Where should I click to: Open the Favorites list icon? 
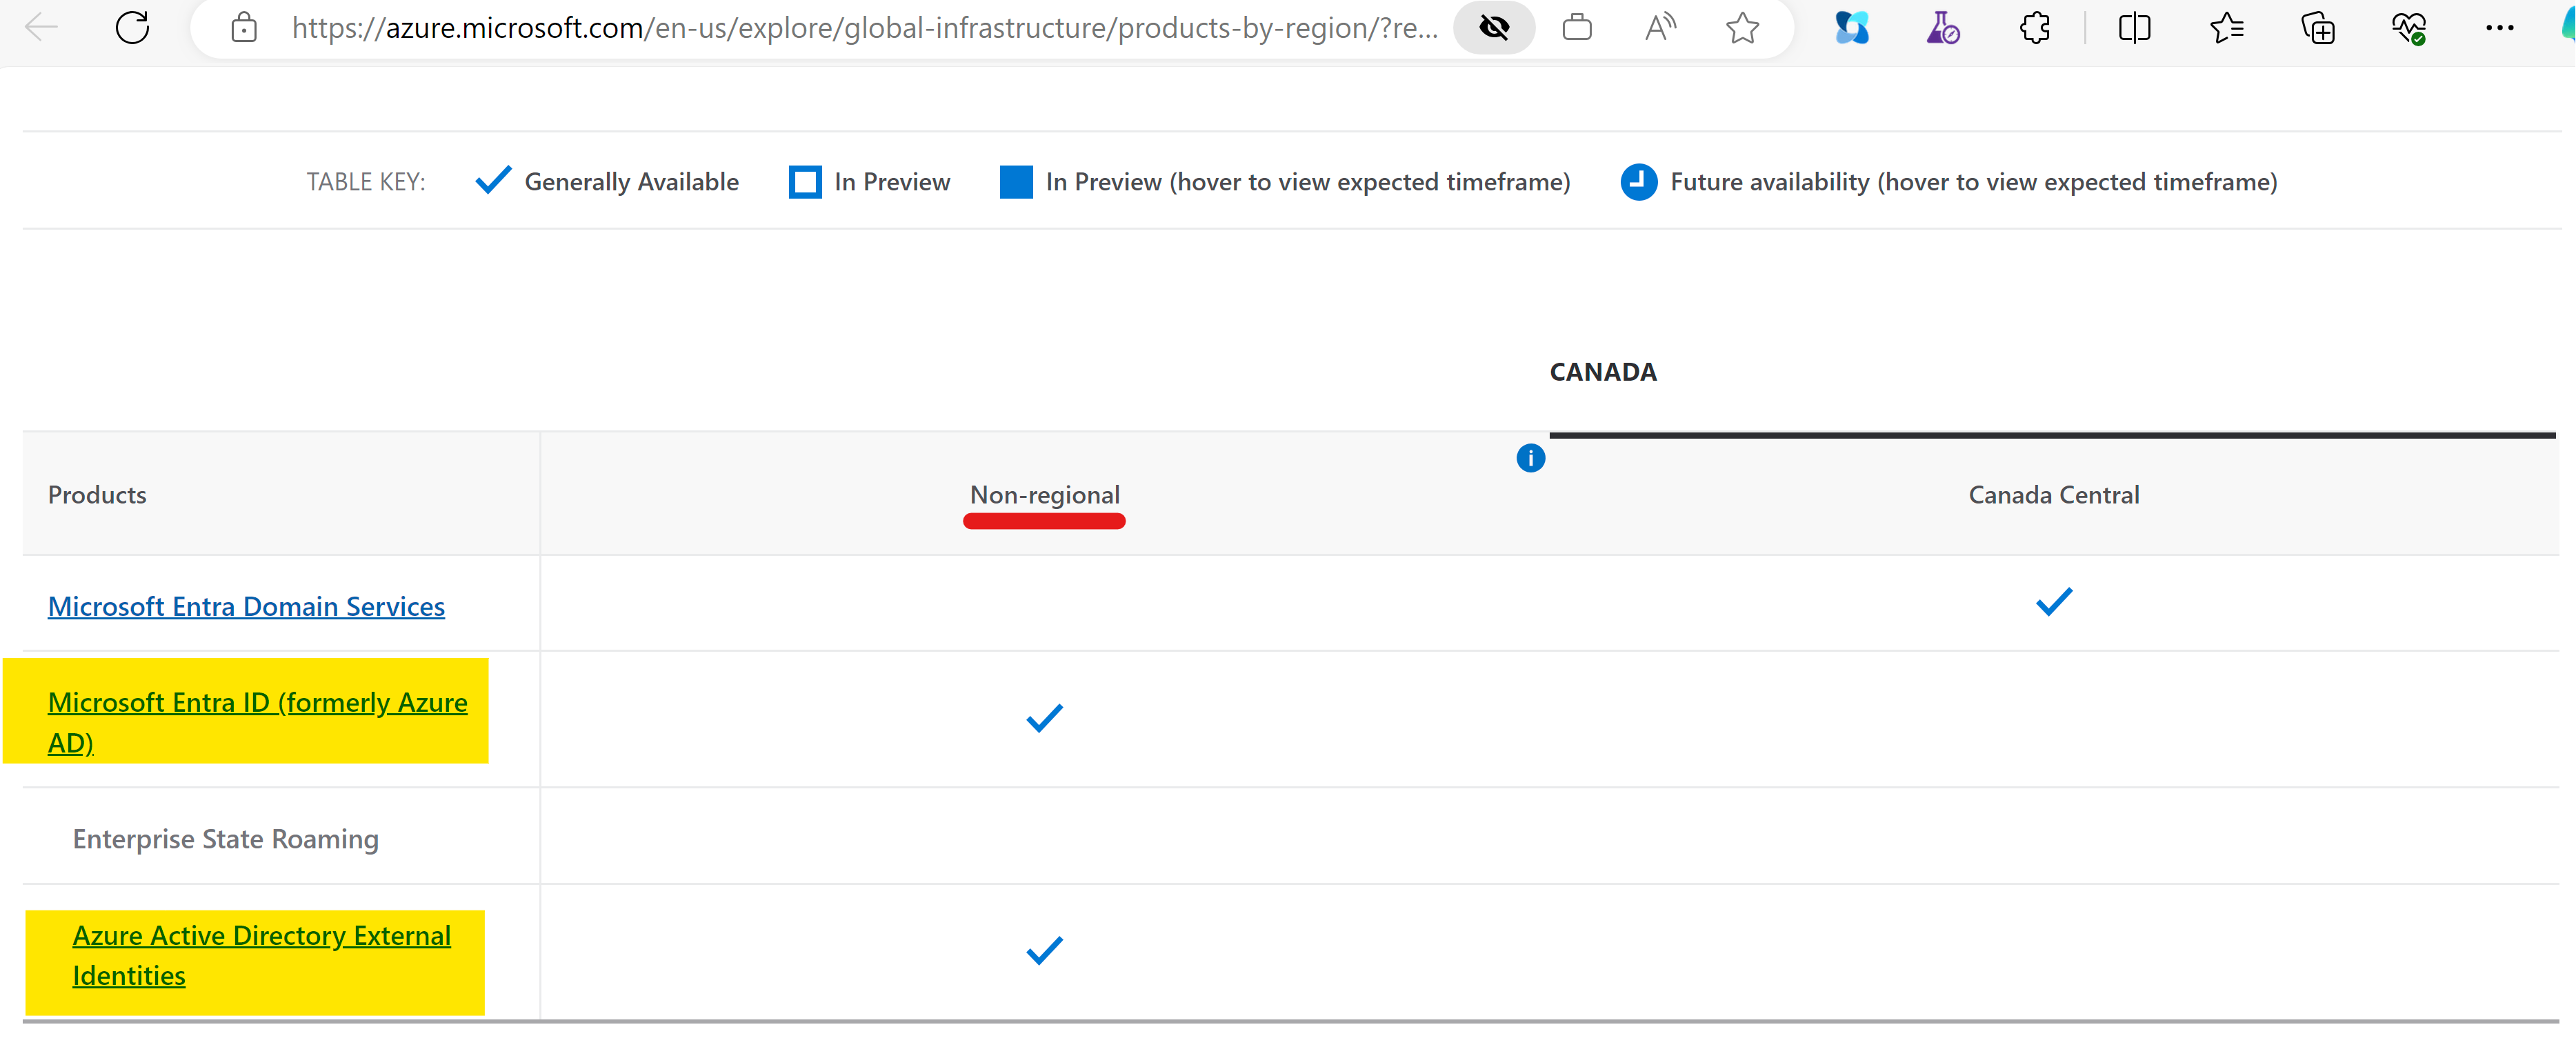tap(2226, 28)
